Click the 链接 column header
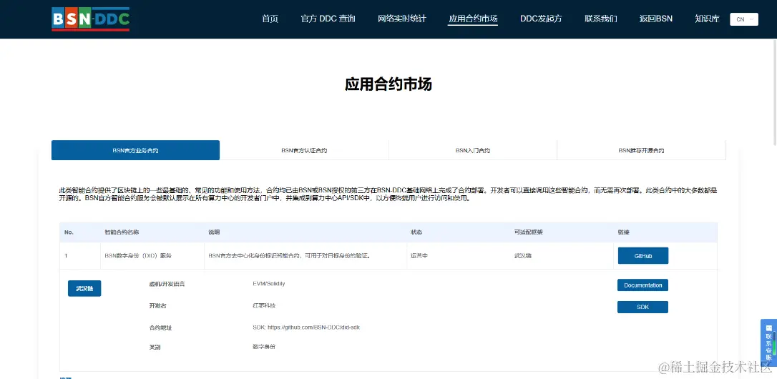 (x=623, y=232)
